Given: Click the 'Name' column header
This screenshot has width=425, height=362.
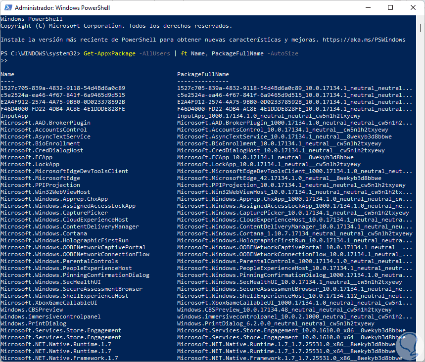Looking at the screenshot, I should click(x=7, y=74).
